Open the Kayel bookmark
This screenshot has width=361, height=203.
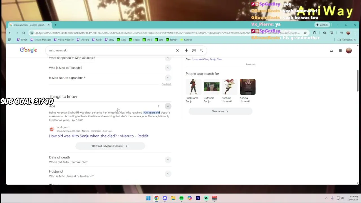97,40
